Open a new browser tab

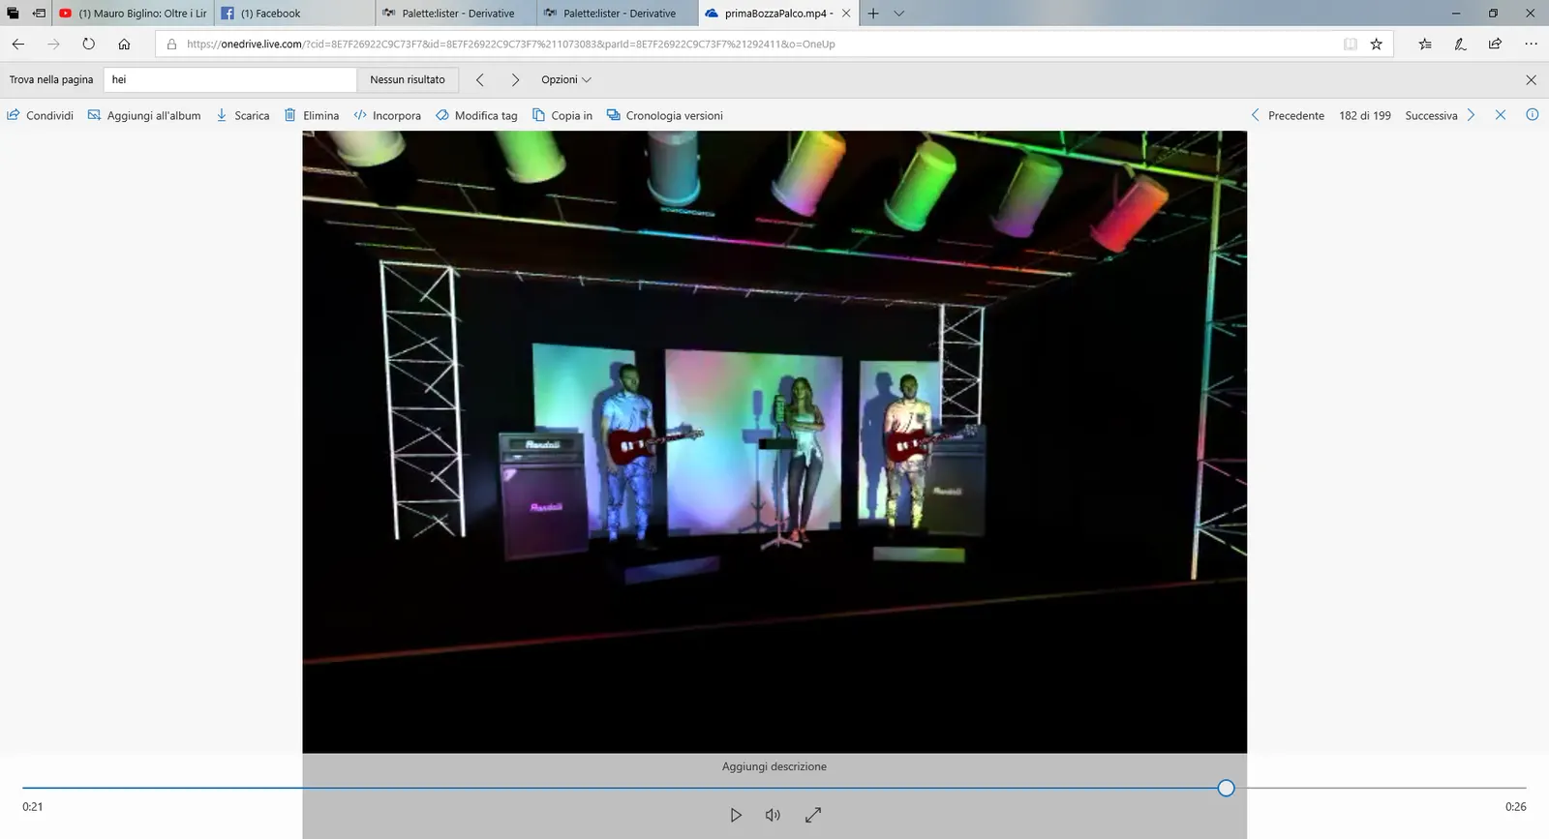(x=873, y=14)
